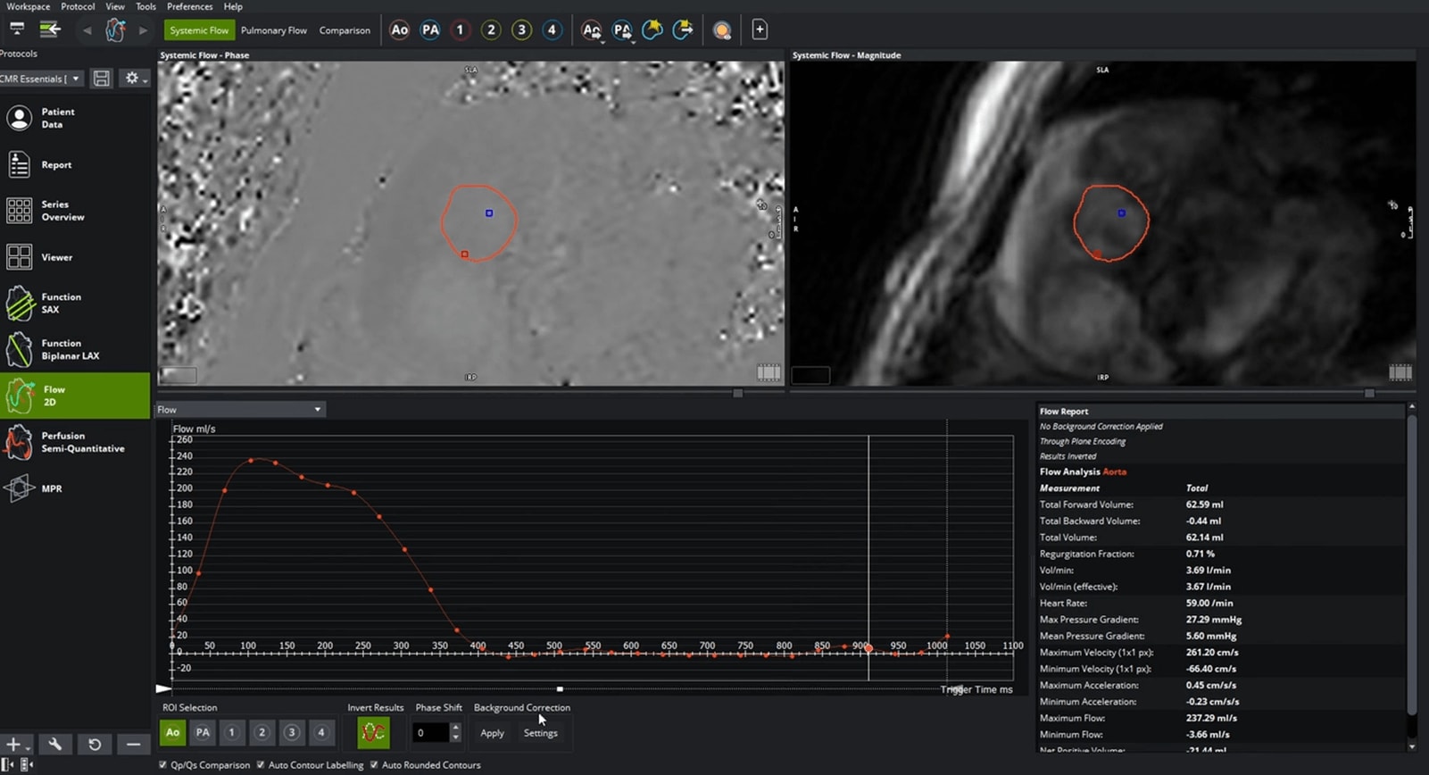Open the Help menu
The width and height of the screenshot is (1429, 775).
[x=233, y=6]
